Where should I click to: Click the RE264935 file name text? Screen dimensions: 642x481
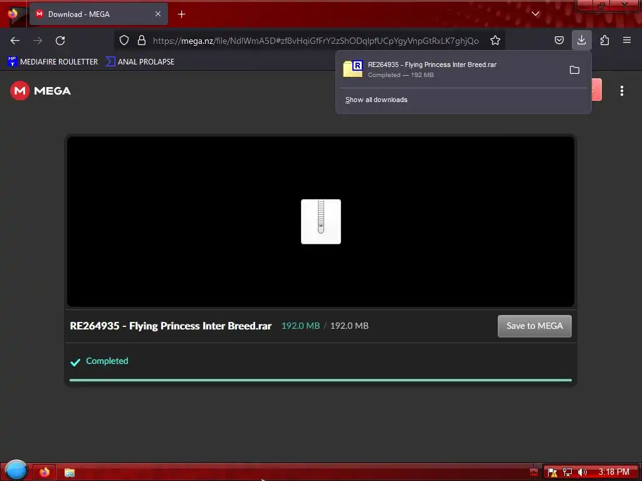pyautogui.click(x=171, y=326)
